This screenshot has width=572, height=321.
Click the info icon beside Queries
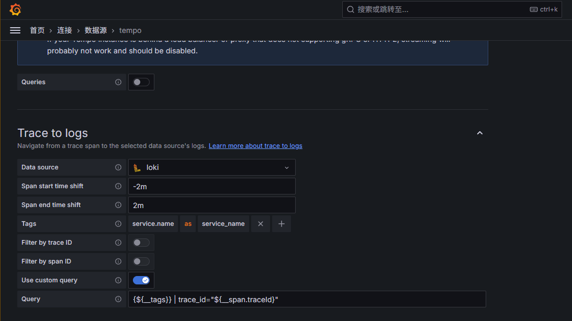118,82
